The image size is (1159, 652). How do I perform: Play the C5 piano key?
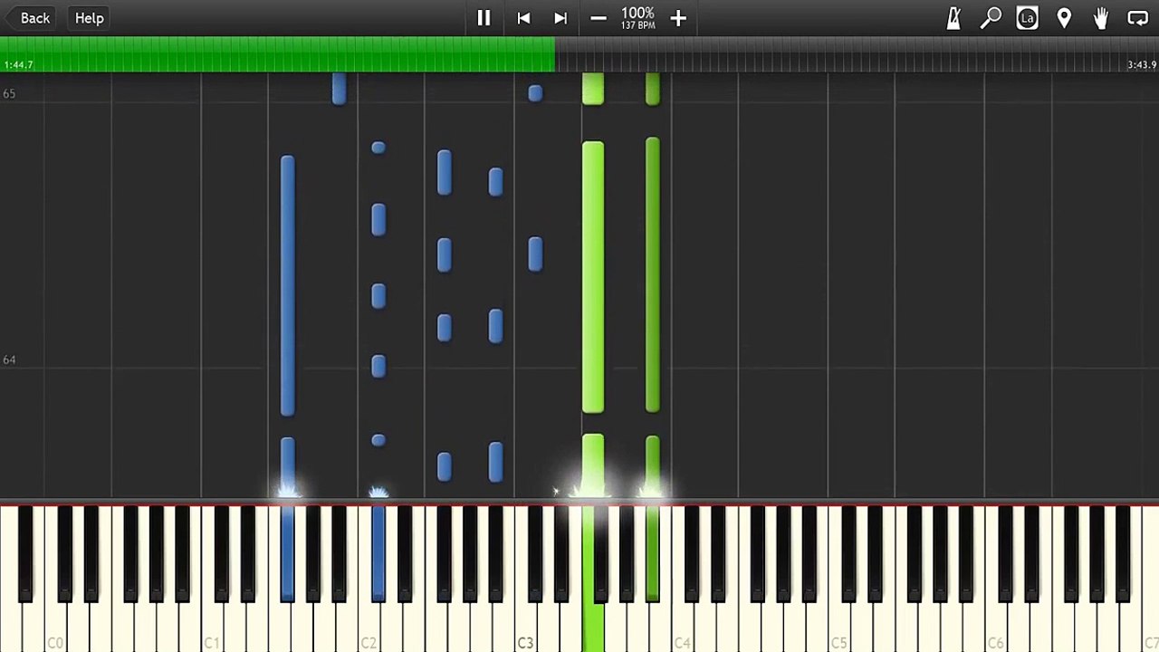[838, 625]
